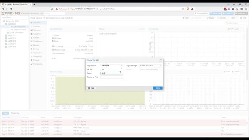The image size is (249, 140).
Task: Click the Not secure warning icon
Action: [57, 9]
